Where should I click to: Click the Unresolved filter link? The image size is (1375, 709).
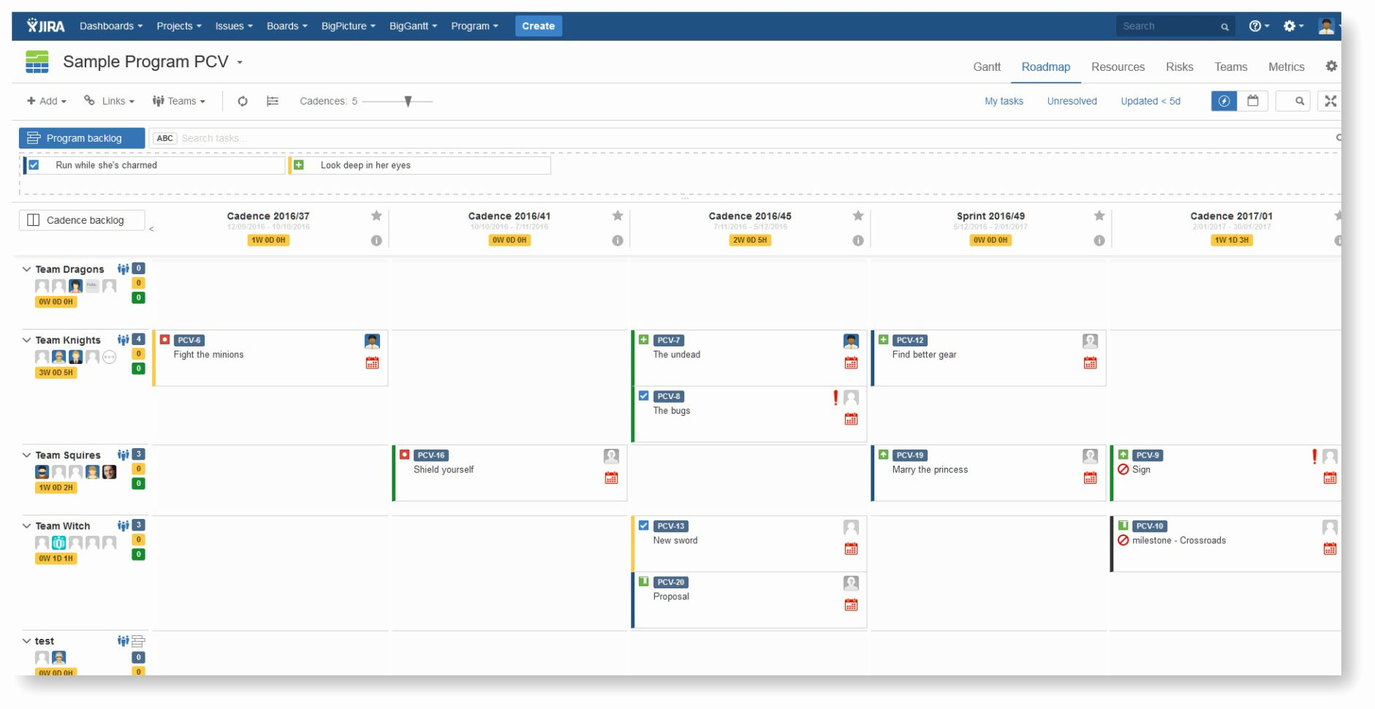point(1072,101)
